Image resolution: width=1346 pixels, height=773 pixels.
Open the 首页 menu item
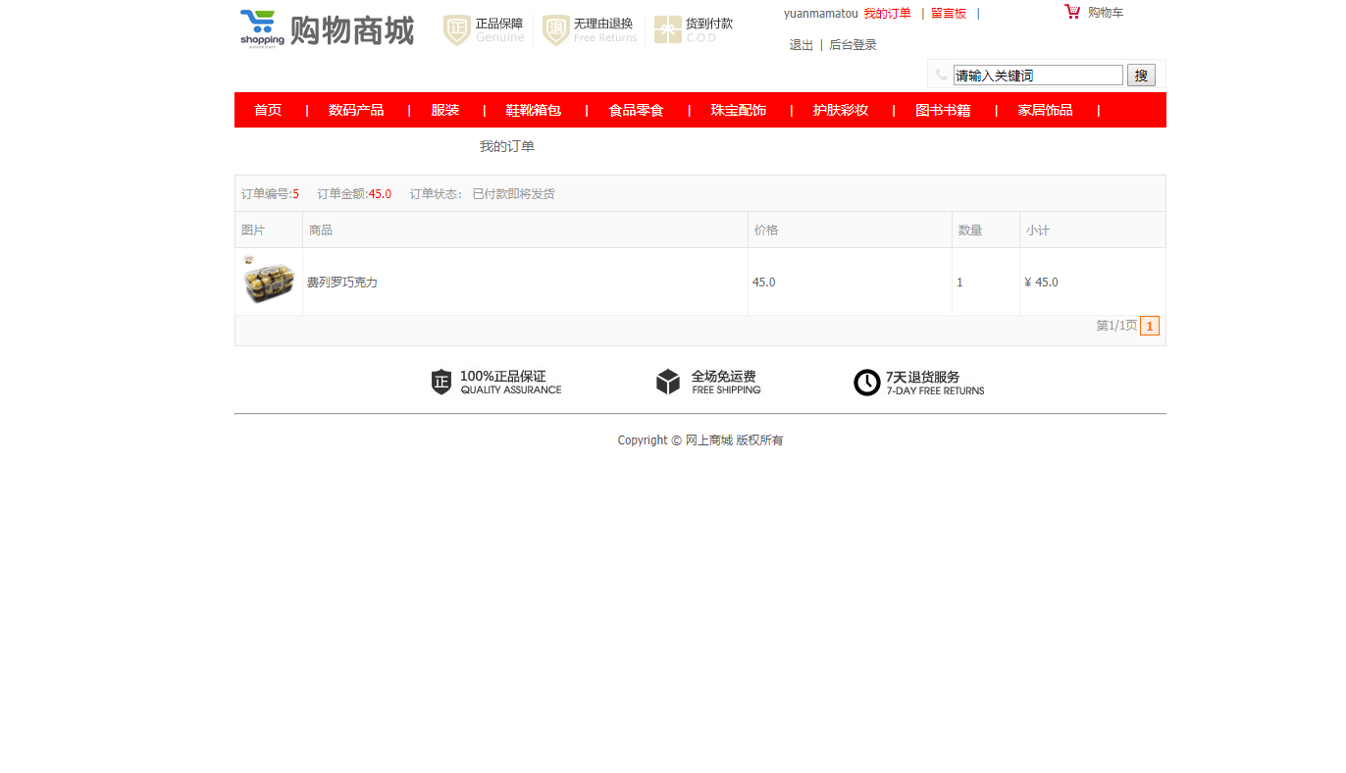tap(267, 110)
